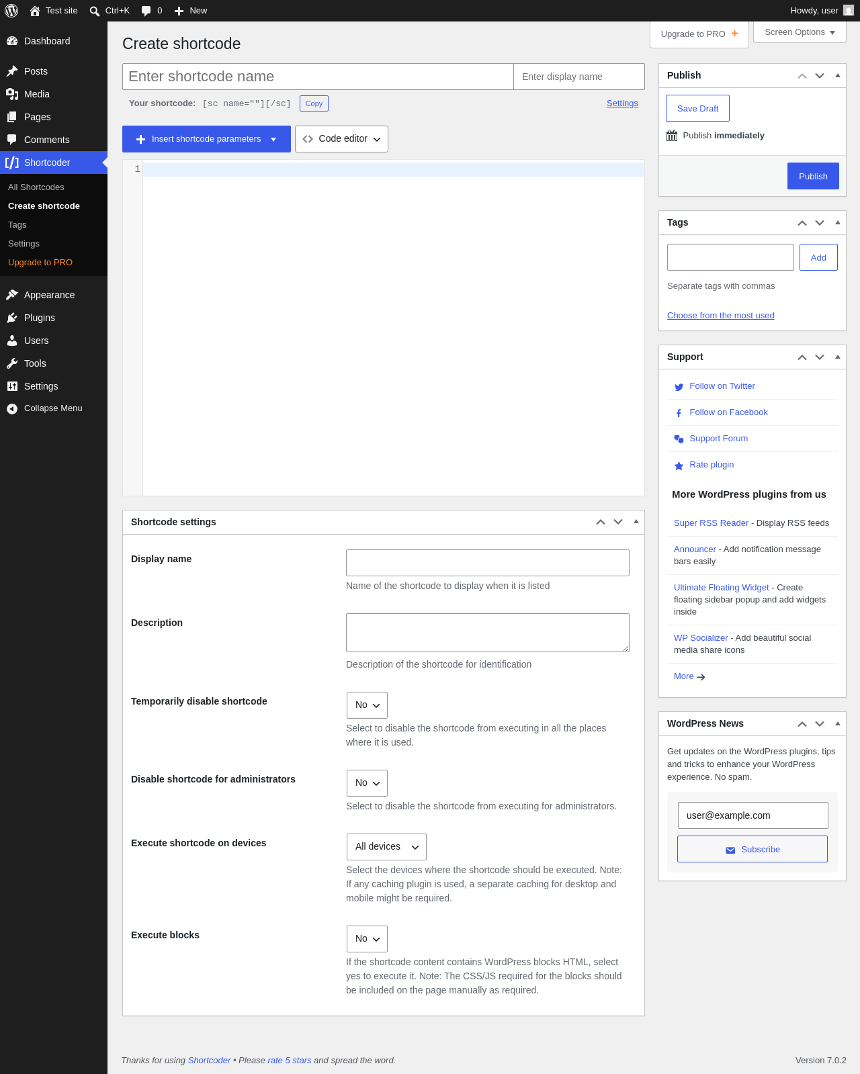Open Test site home icon
Image resolution: width=860 pixels, height=1074 pixels.
tap(35, 11)
